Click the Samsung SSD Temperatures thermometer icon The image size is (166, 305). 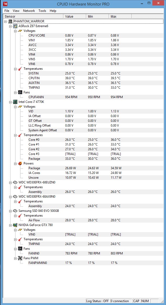pyautogui.click(x=20, y=216)
